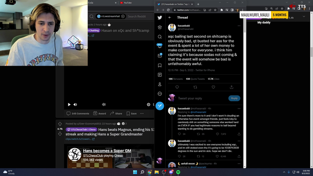
Task: Open Twitter Home feed icon in sidebar
Action: tap(160, 27)
